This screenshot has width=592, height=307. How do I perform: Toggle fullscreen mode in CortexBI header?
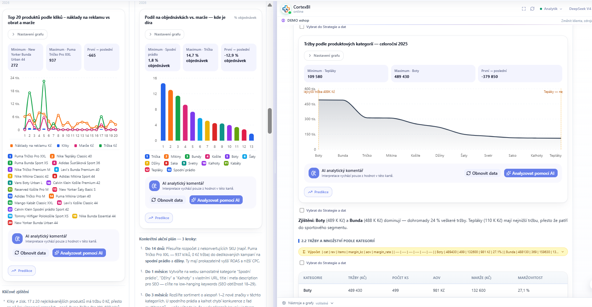coord(524,9)
